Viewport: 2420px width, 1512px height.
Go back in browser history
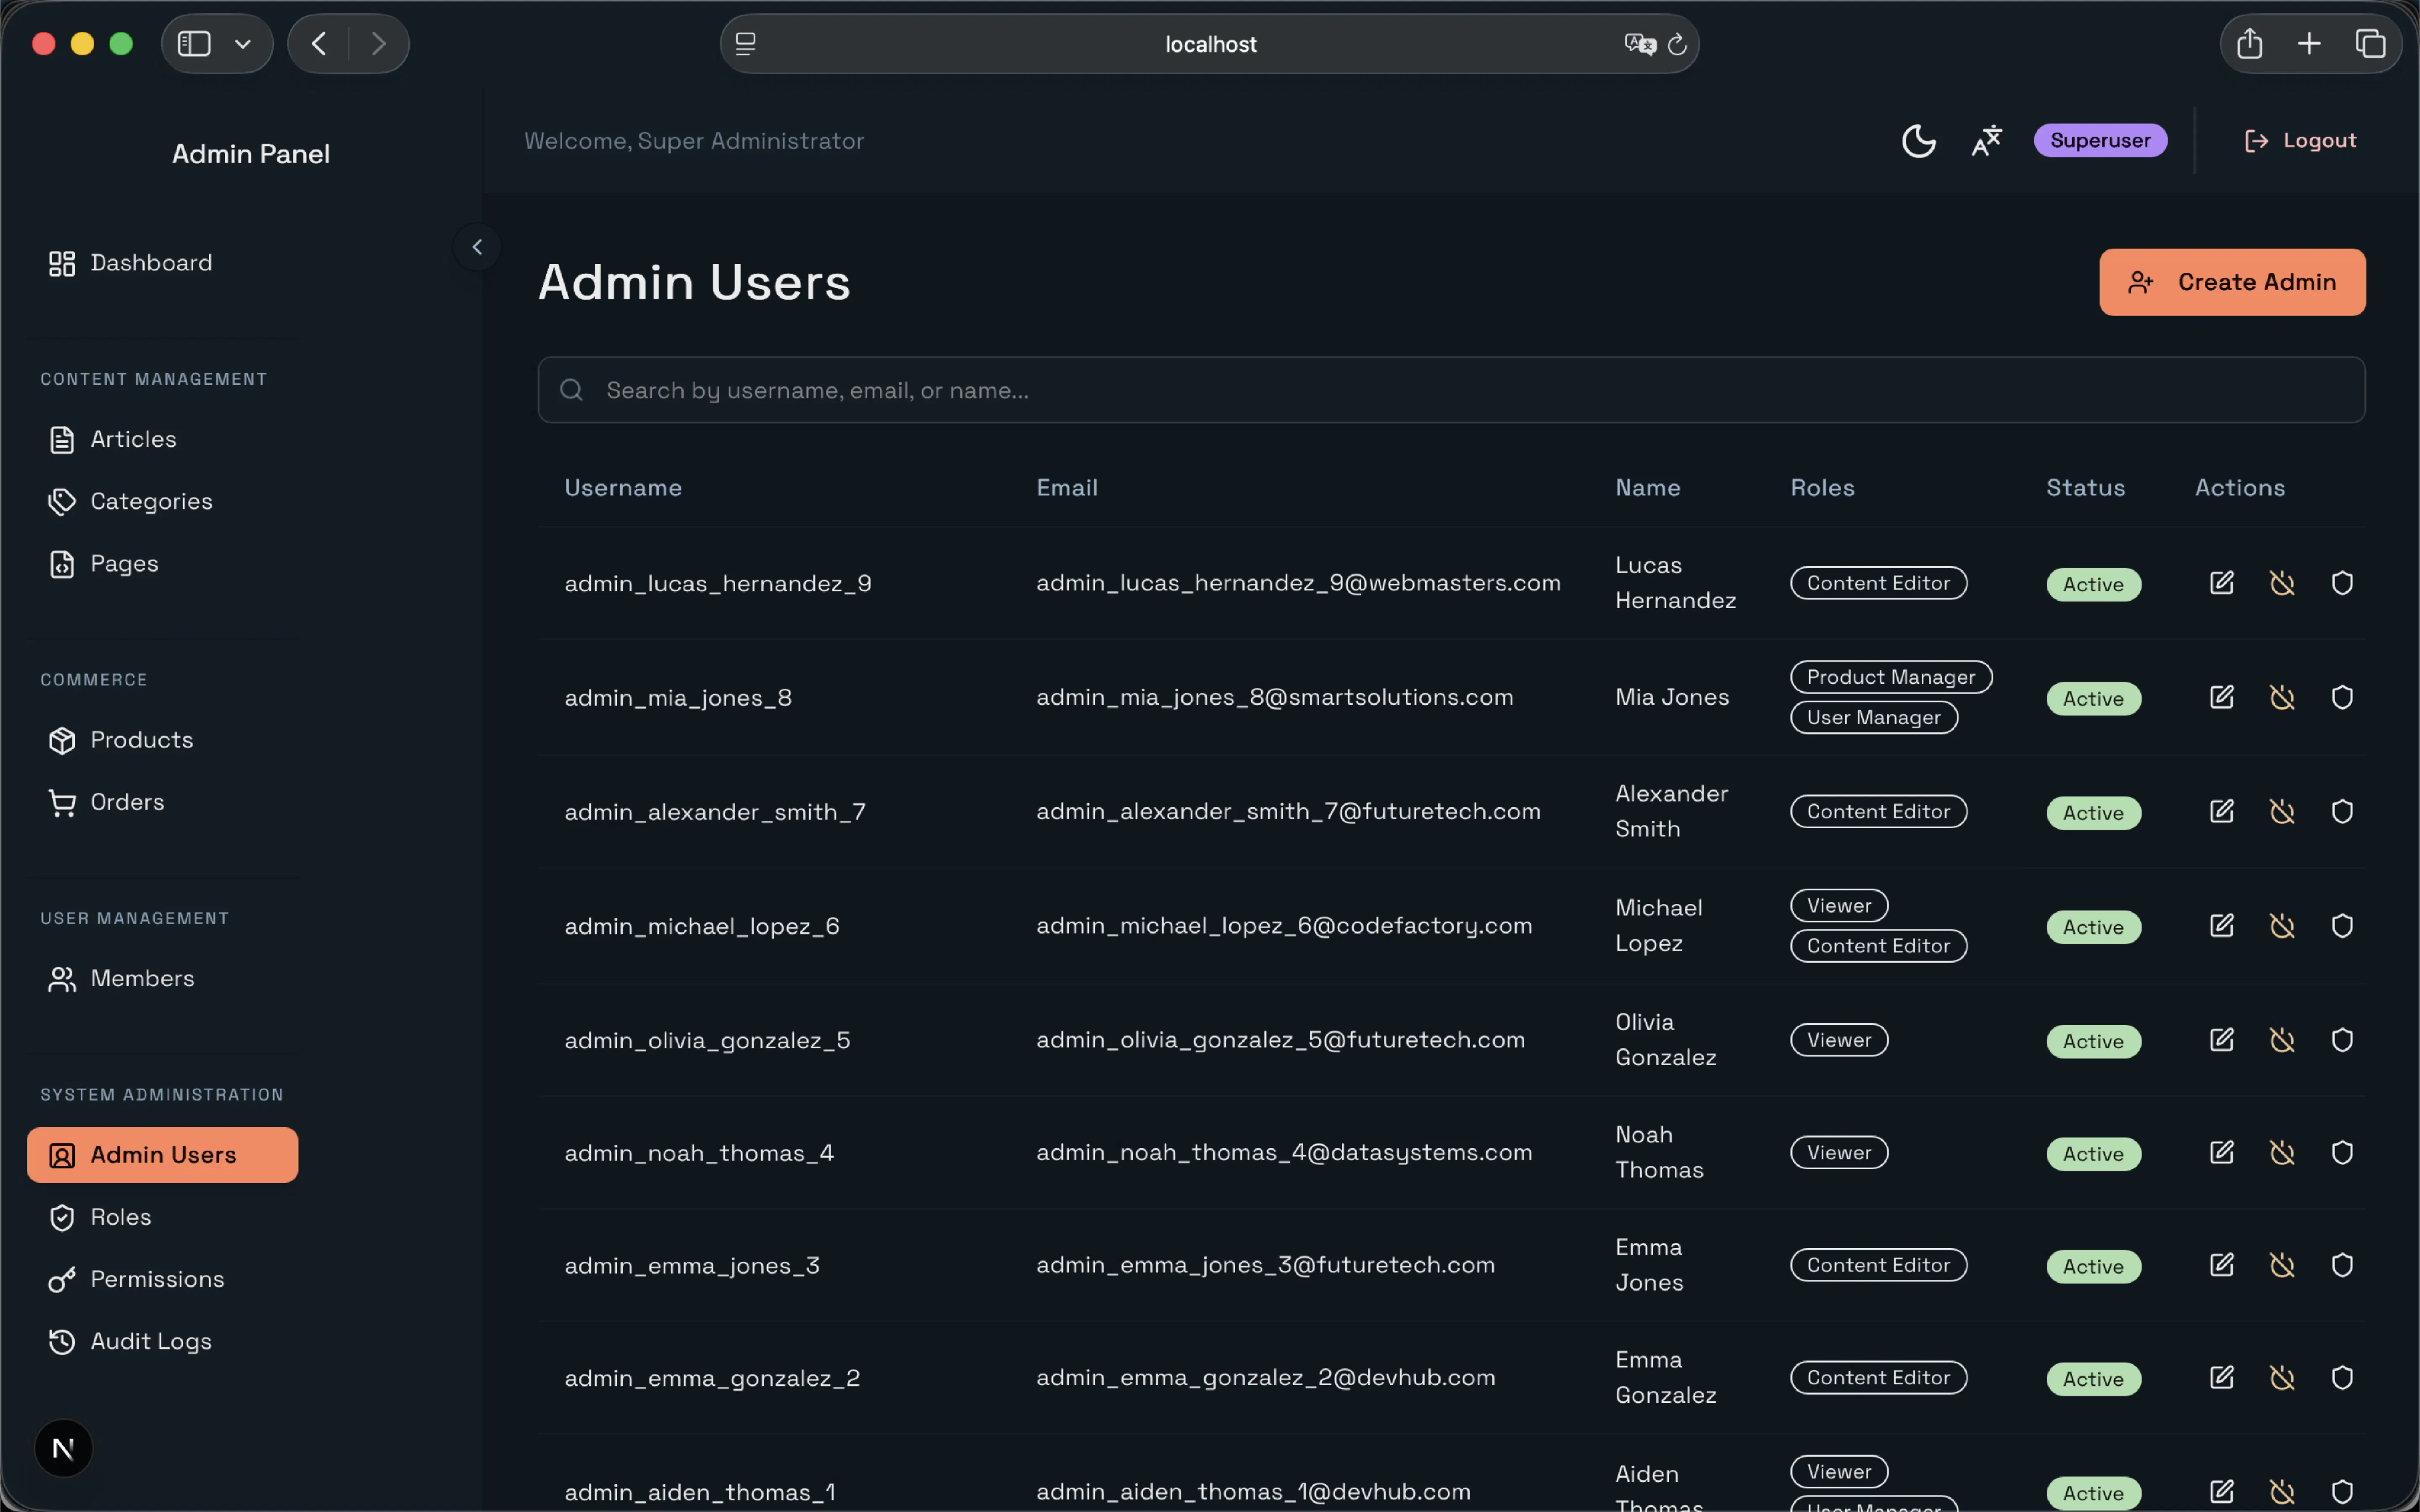click(x=319, y=44)
